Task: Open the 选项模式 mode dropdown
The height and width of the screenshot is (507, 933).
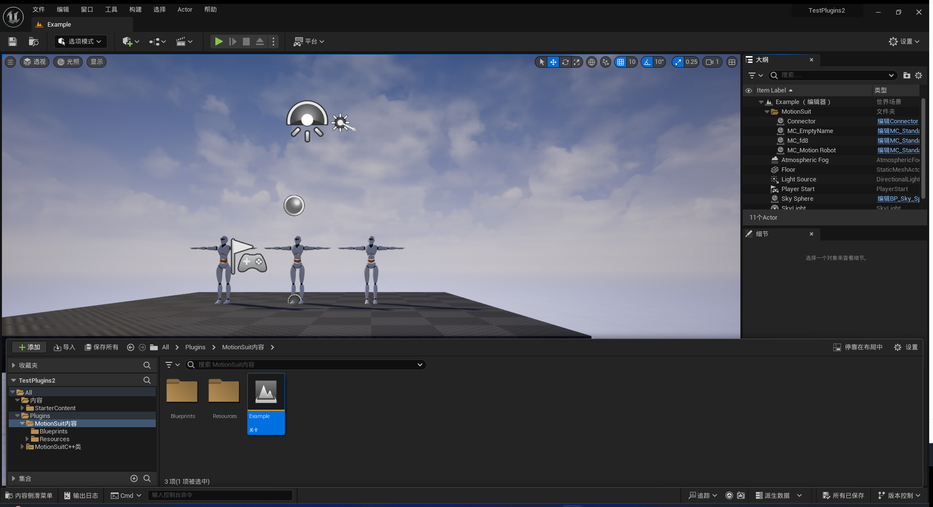Action: coord(81,42)
